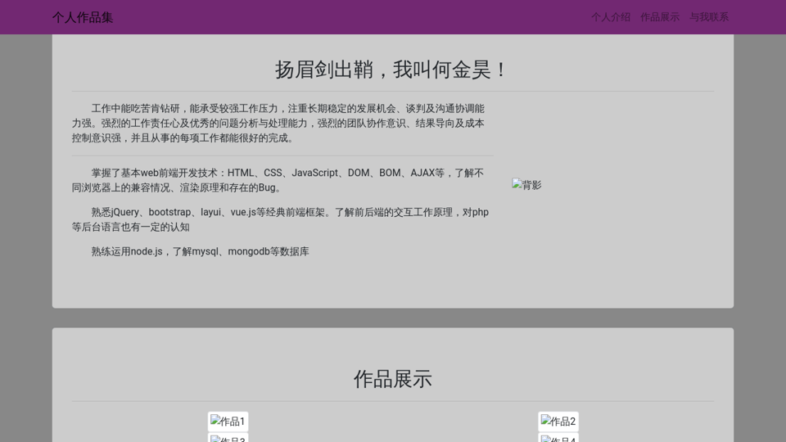The height and width of the screenshot is (442, 786).
Task: Click the heading 扬眉剑出鞘，我叫何金昊！
Action: (x=392, y=70)
